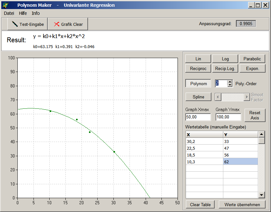271x212 pixels.
Task: Select the Lin regression button
Action: tap(198, 59)
